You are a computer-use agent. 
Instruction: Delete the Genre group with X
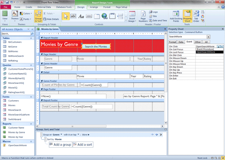coord(161,135)
